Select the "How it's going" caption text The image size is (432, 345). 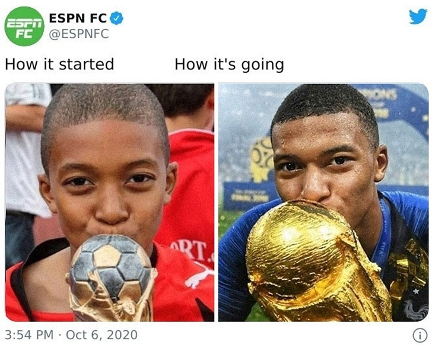[x=229, y=65]
